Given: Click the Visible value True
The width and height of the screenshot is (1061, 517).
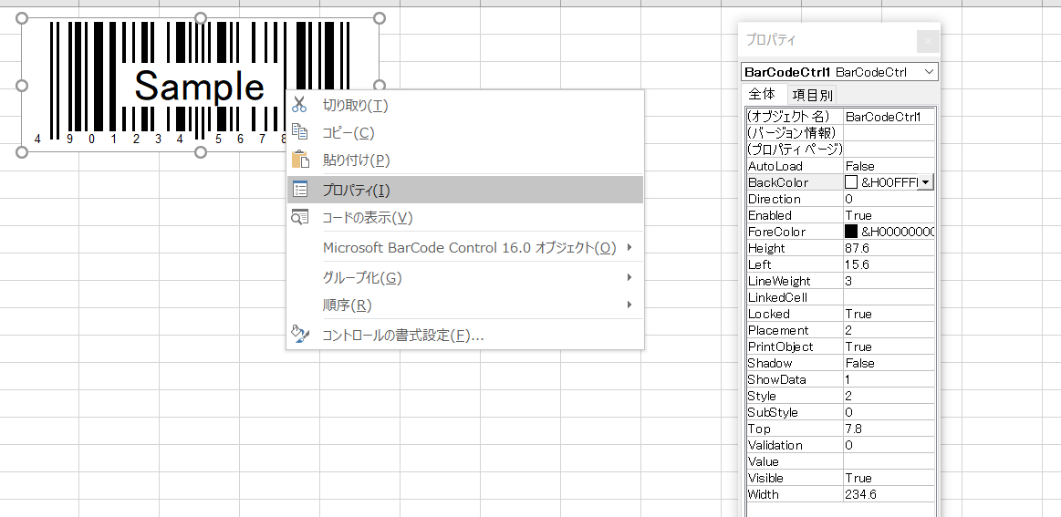Looking at the screenshot, I should point(889,478).
